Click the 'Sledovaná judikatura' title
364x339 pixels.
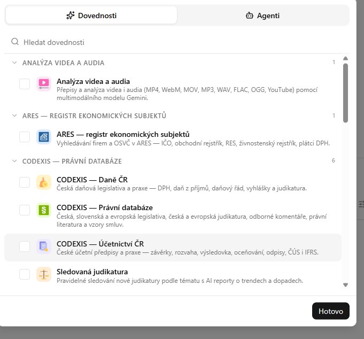(x=92, y=272)
